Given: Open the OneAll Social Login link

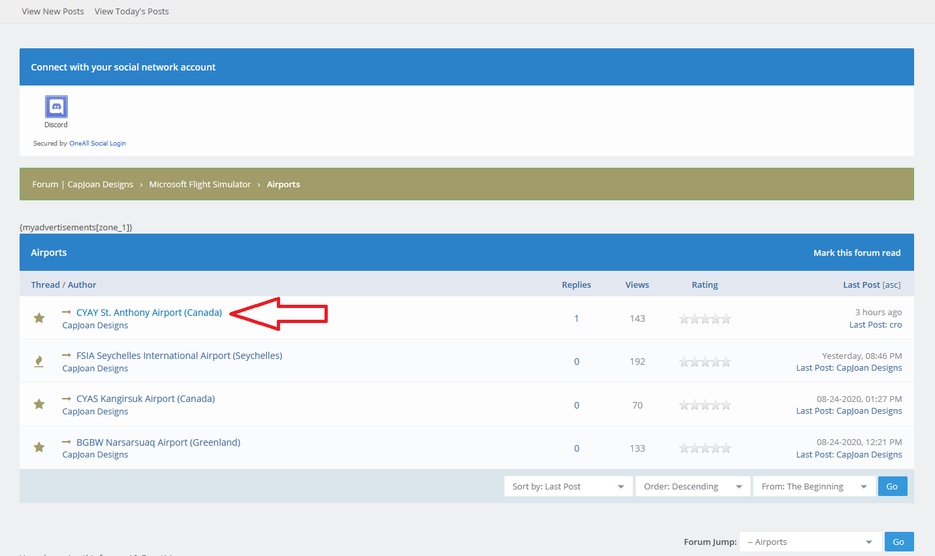Looking at the screenshot, I should pyautogui.click(x=97, y=143).
